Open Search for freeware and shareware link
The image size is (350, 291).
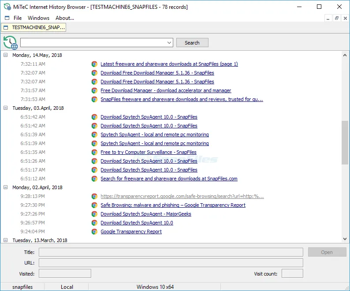click(x=169, y=179)
